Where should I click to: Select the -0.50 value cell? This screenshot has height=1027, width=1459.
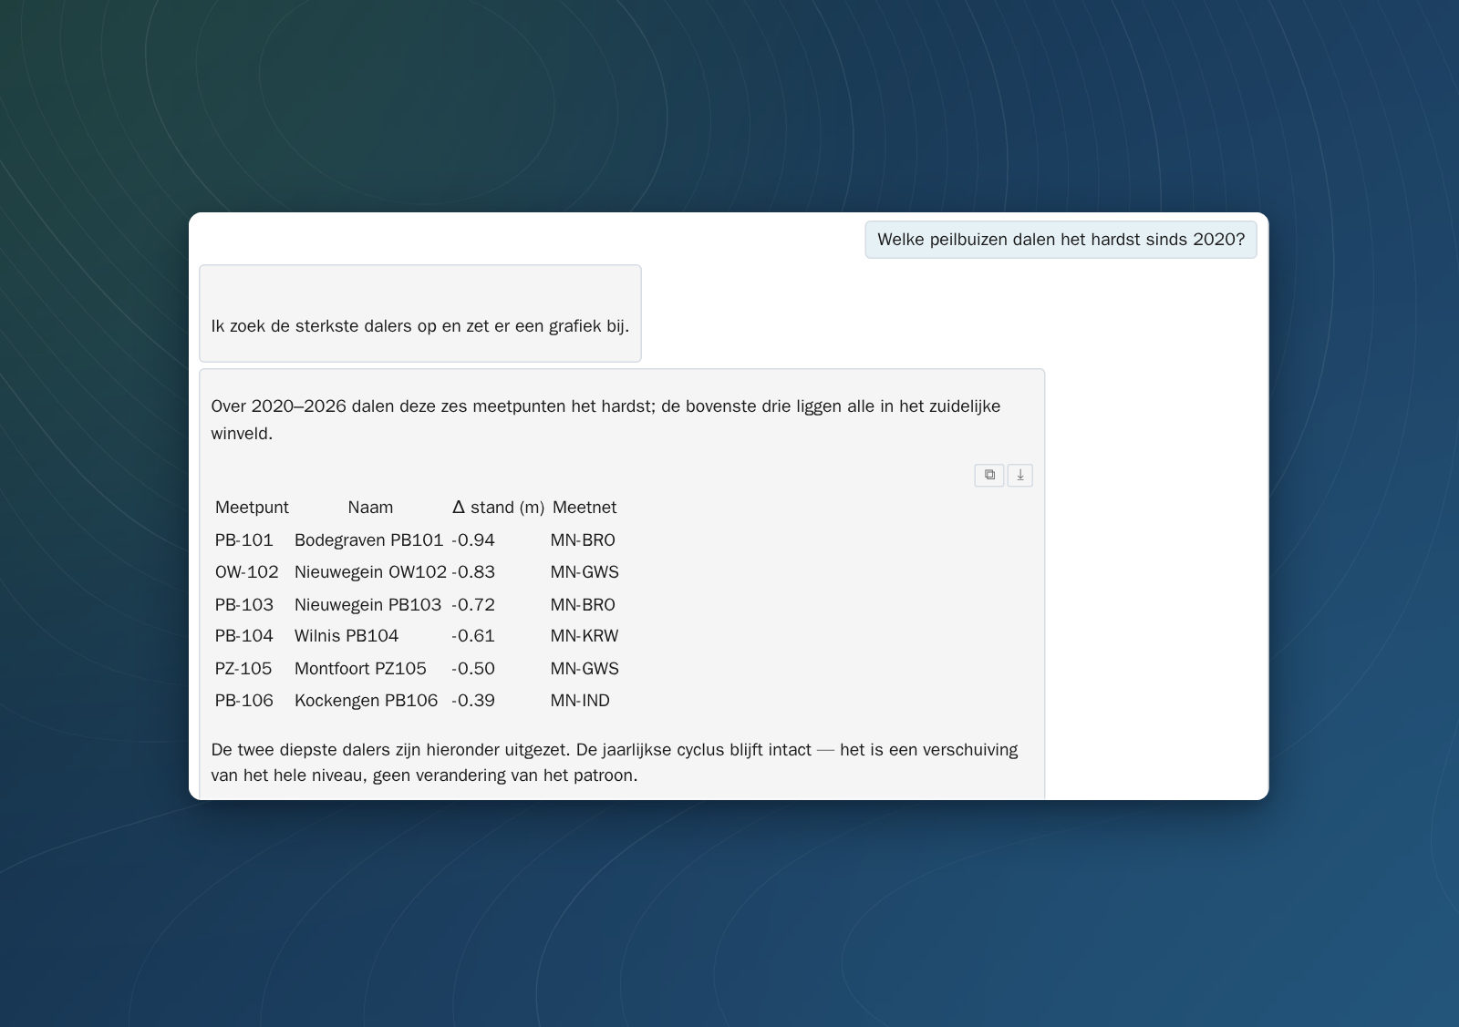tap(473, 669)
